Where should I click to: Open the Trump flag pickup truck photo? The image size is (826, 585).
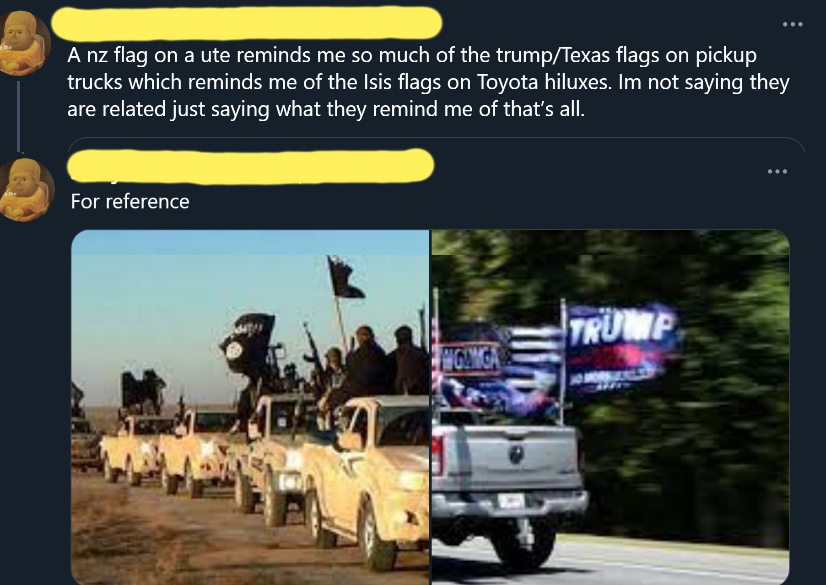(610, 407)
